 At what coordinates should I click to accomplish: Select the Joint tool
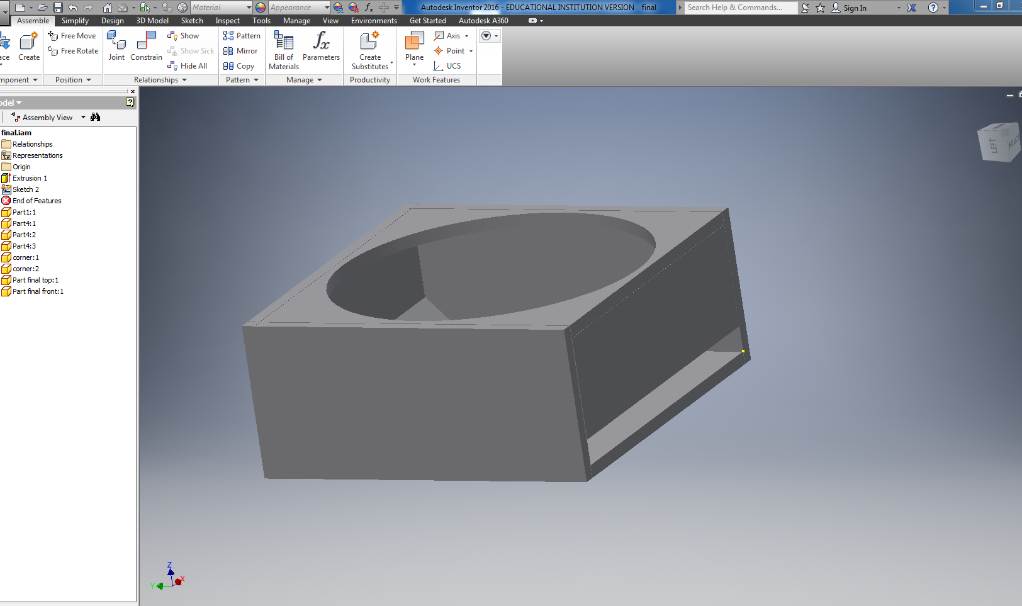(x=116, y=46)
